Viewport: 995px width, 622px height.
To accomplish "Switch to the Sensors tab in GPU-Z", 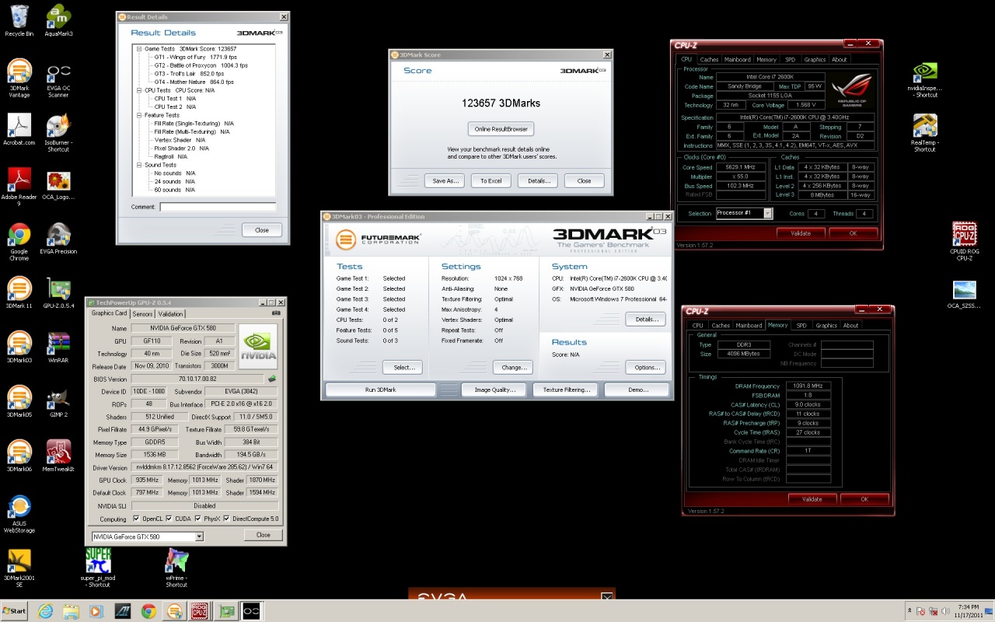I will point(142,314).
